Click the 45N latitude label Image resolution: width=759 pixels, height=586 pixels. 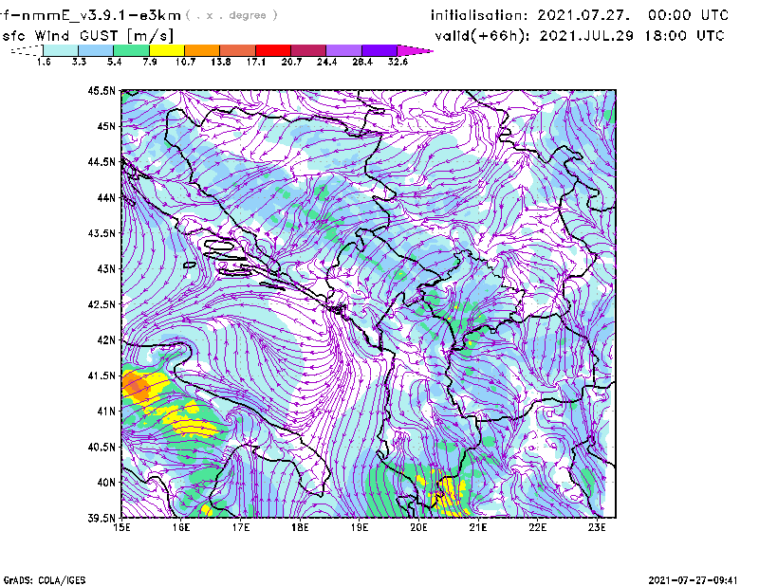coord(106,126)
